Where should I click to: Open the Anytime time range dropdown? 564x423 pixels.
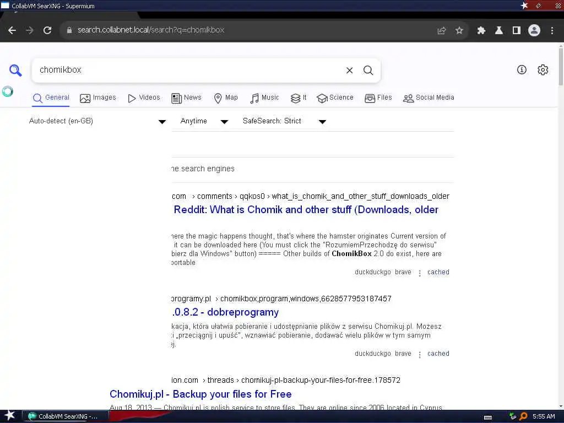coord(204,121)
